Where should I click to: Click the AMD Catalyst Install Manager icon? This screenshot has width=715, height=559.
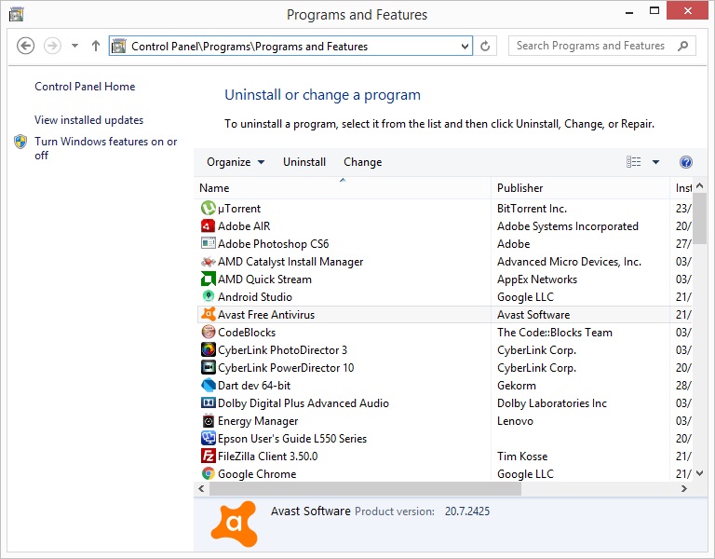tap(208, 262)
